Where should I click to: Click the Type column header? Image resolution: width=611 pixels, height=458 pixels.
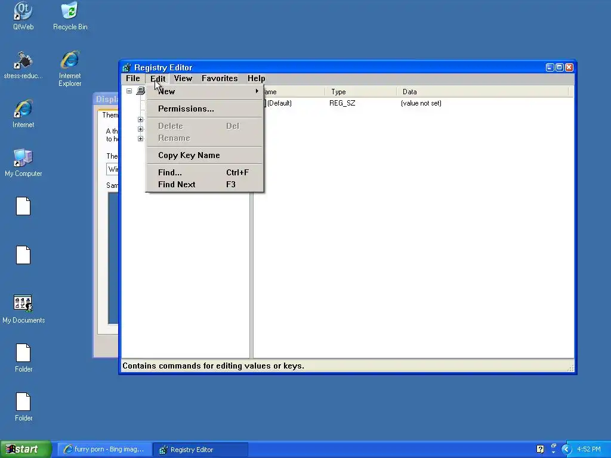point(361,92)
